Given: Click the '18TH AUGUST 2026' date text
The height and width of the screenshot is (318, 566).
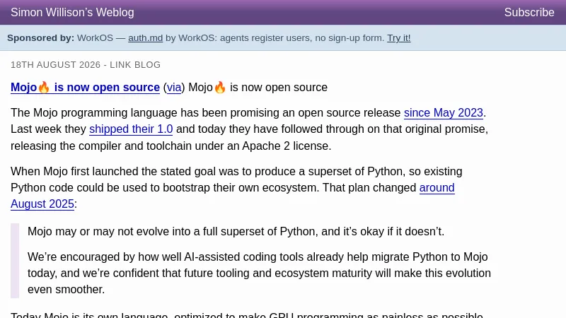Looking at the screenshot, I should tap(55, 65).
